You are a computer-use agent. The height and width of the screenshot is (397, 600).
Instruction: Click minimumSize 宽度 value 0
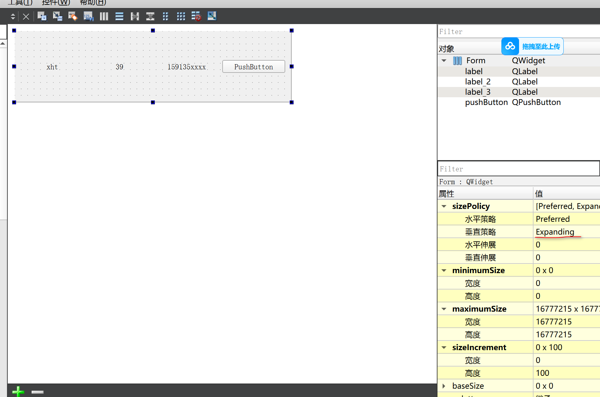tap(567, 283)
